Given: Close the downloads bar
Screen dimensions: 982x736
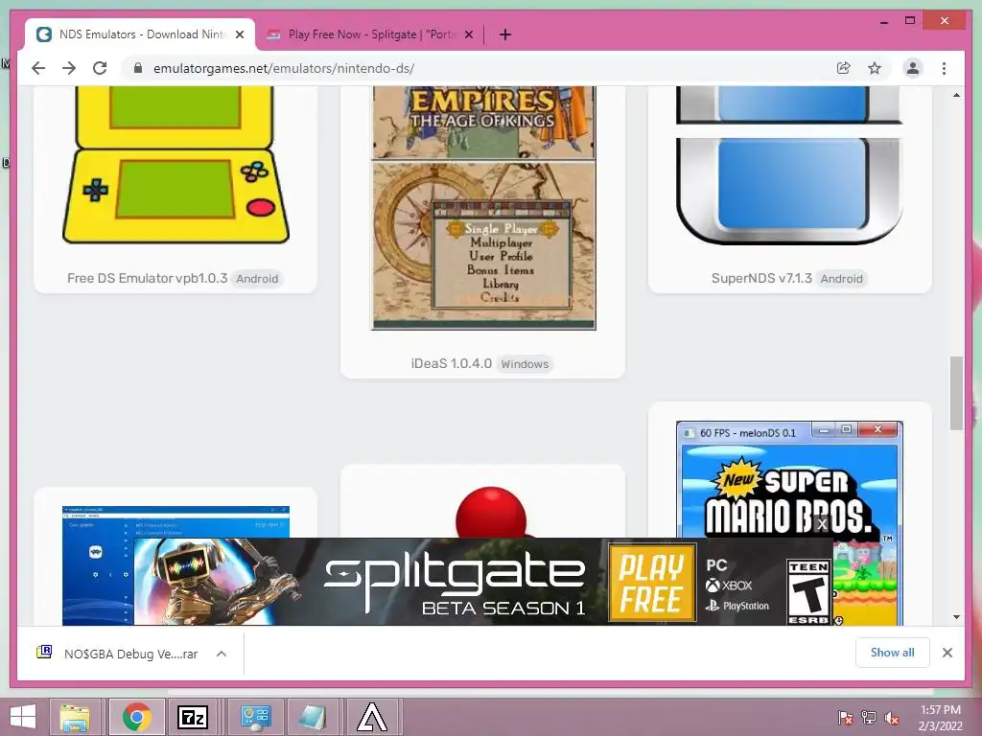Looking at the screenshot, I should pos(947,653).
